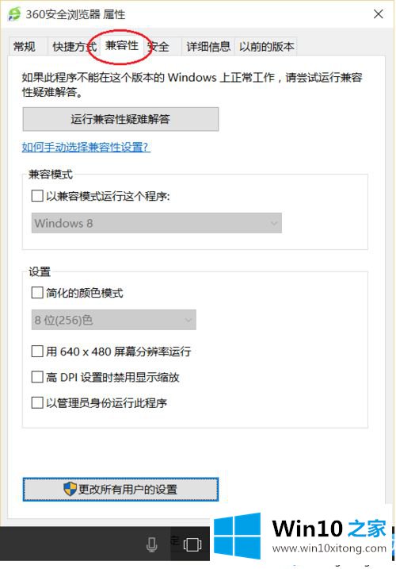Open the 详细信息 tab

[x=208, y=47]
